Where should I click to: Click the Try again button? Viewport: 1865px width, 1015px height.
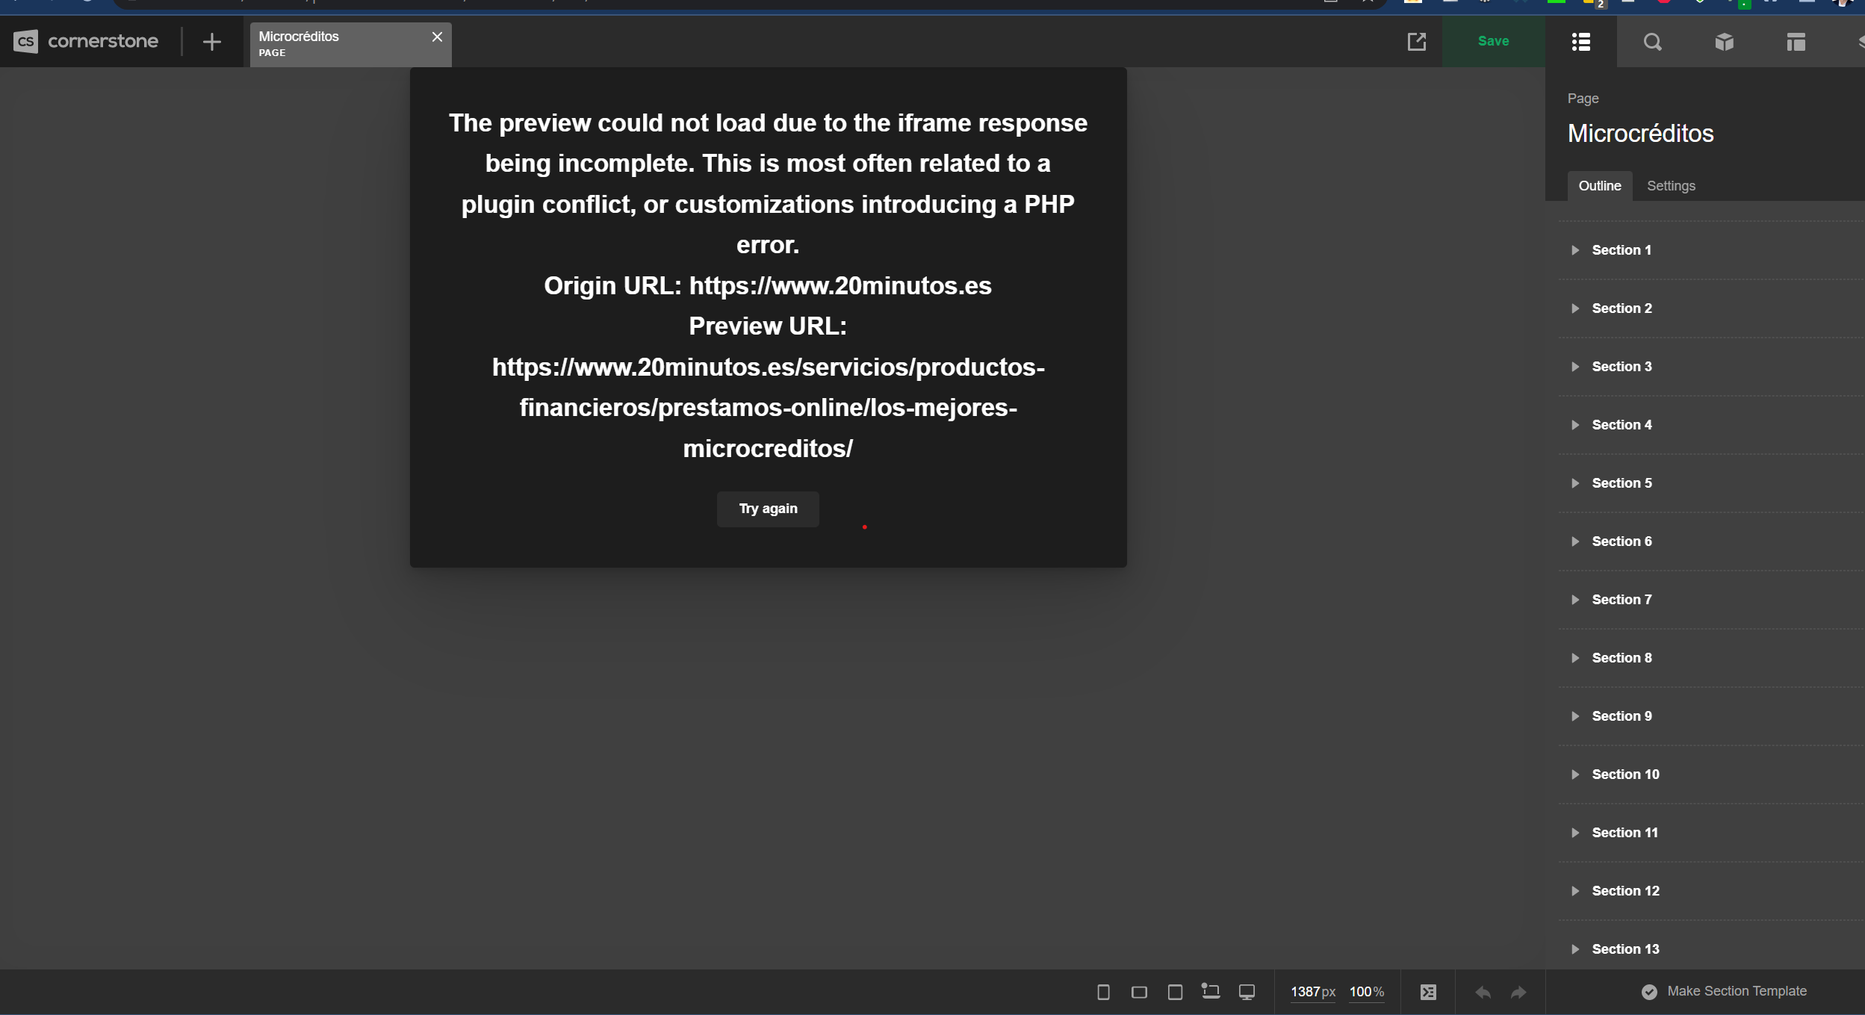768,509
